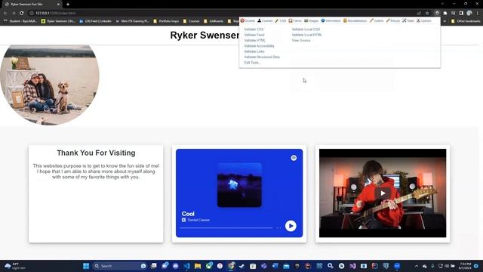Open the Resize menu in Web Developer toolbar
Image resolution: width=483 pixels, height=272 pixels.
(393, 20)
